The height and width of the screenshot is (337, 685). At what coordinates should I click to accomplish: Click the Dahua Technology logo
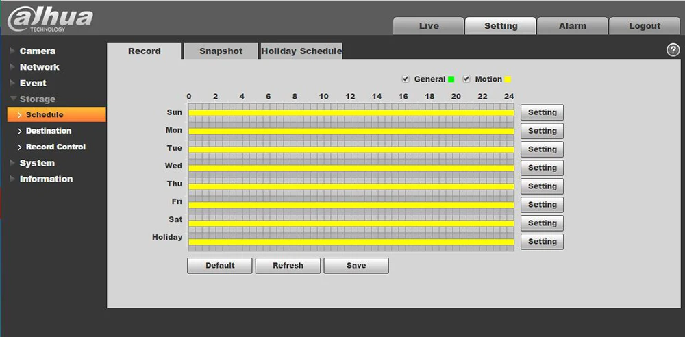50,20
